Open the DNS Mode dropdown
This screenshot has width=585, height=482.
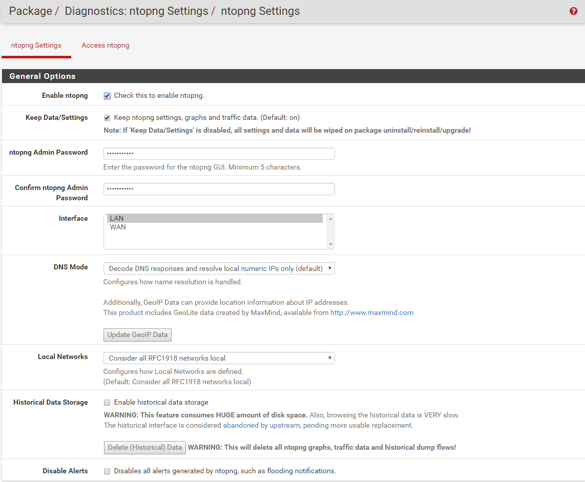[x=219, y=268]
